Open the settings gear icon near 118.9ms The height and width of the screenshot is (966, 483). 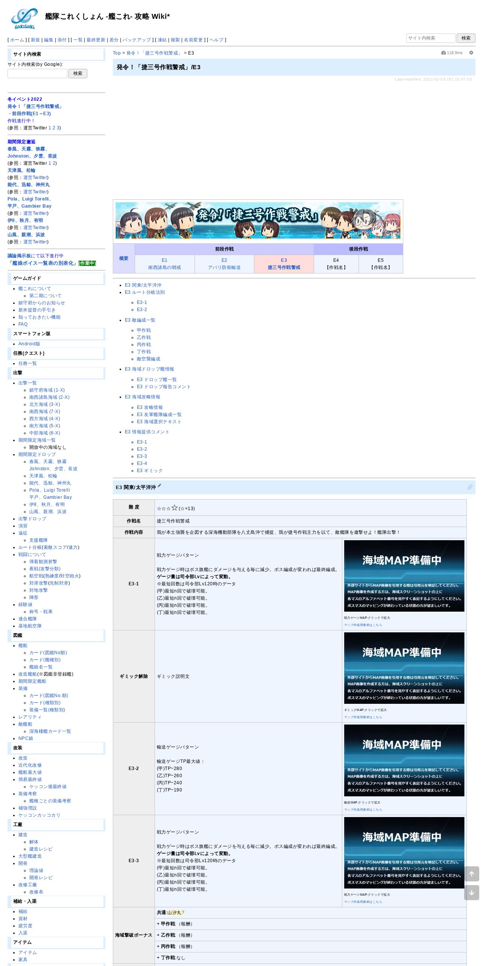click(471, 53)
